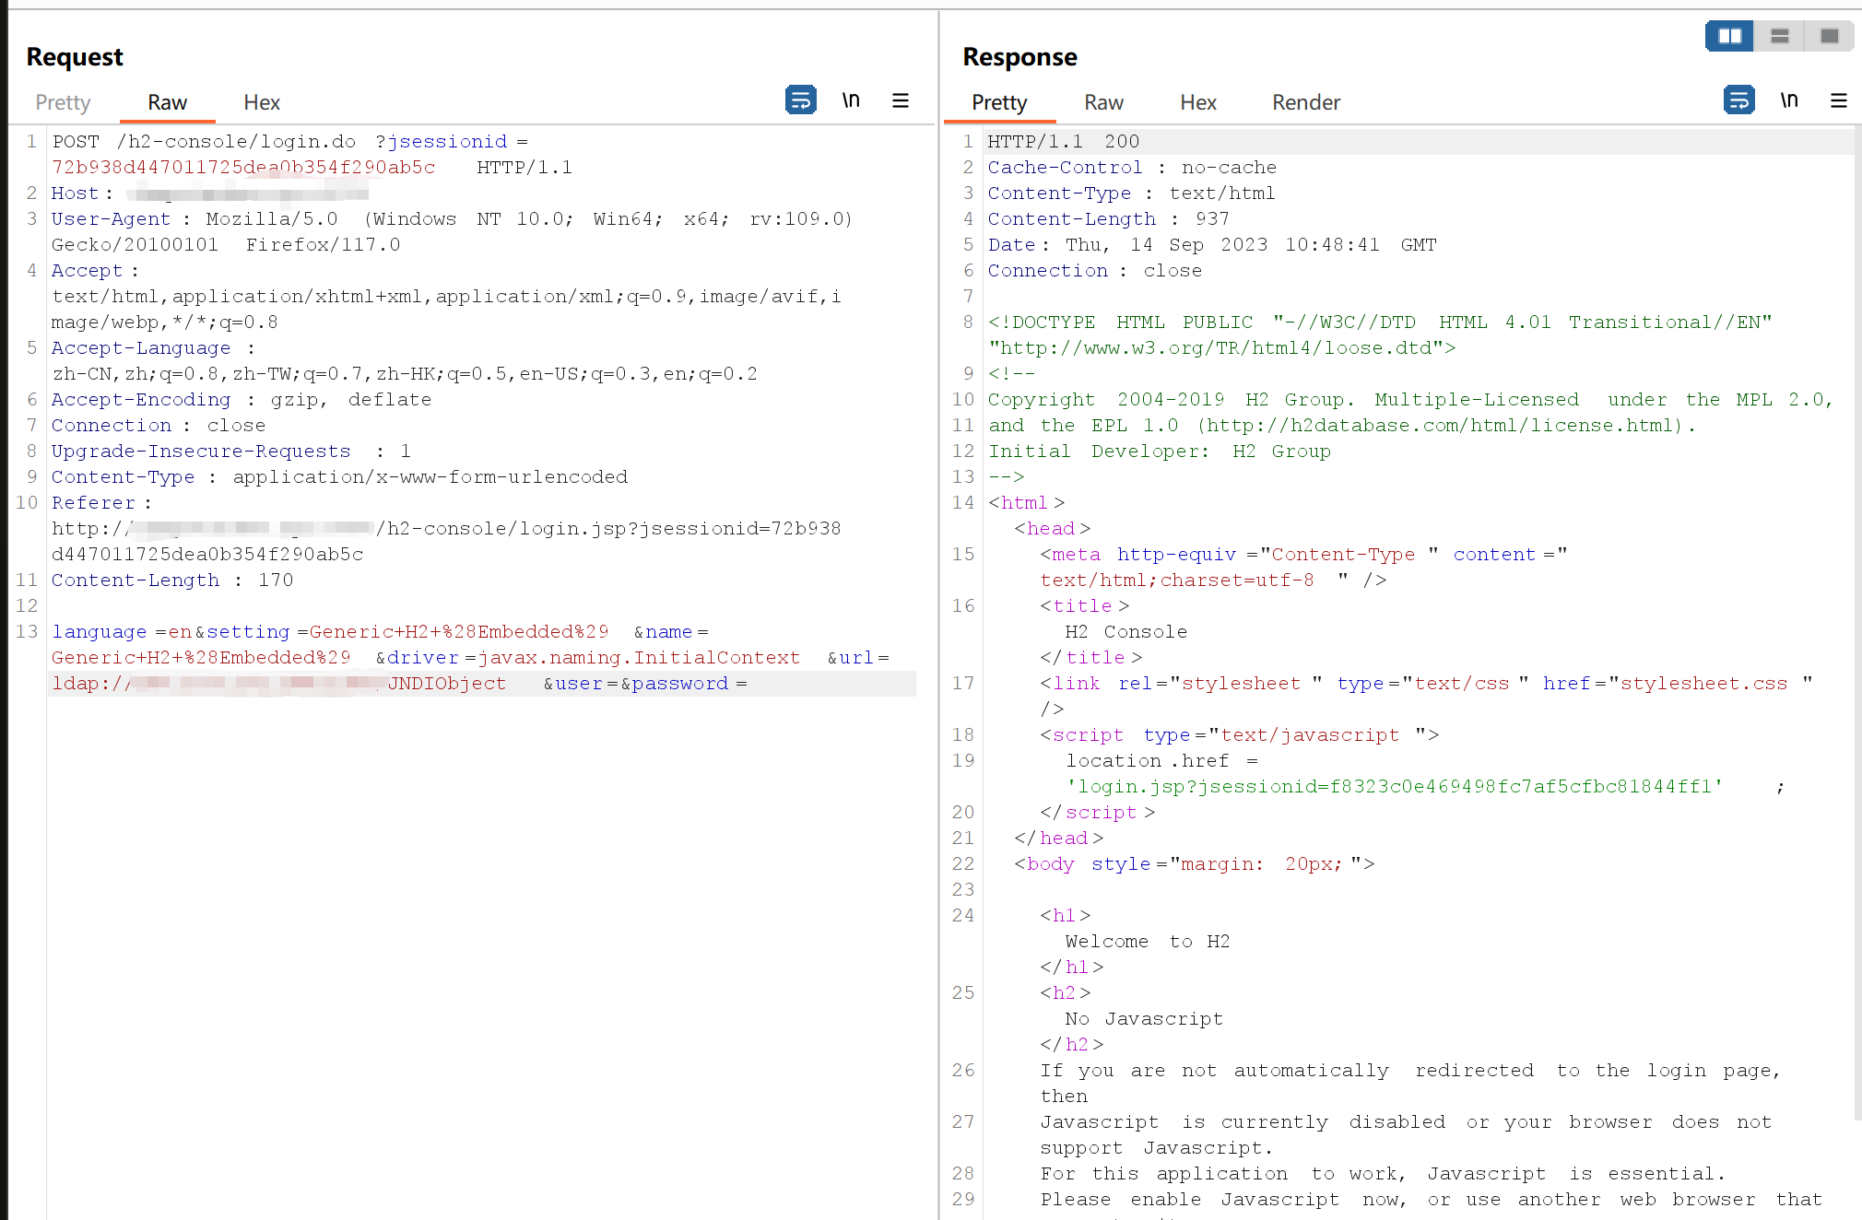Click javax.naming.InitialContext driver value

tap(639, 657)
